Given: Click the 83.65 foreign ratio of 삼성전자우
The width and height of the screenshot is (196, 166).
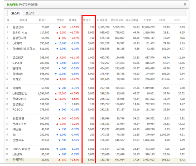Looking at the screenshot, I should click(x=136, y=38).
